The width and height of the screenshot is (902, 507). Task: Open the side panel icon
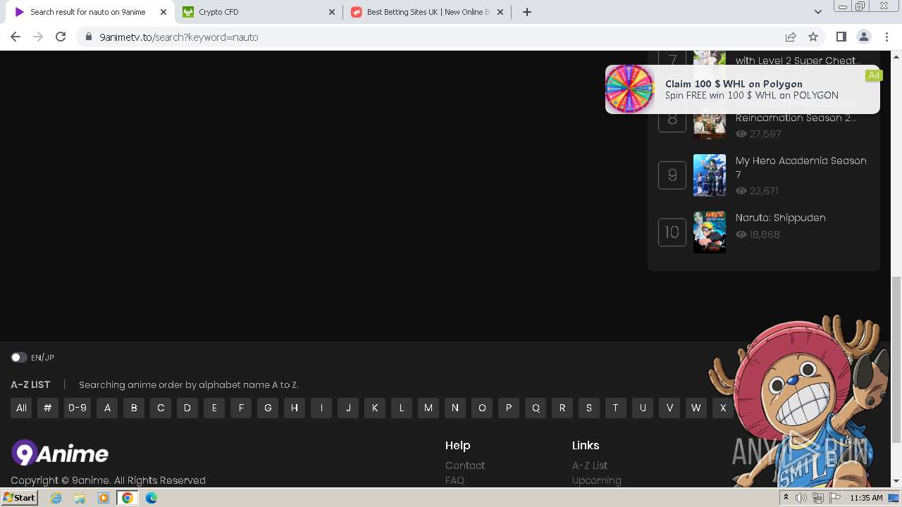pos(841,37)
